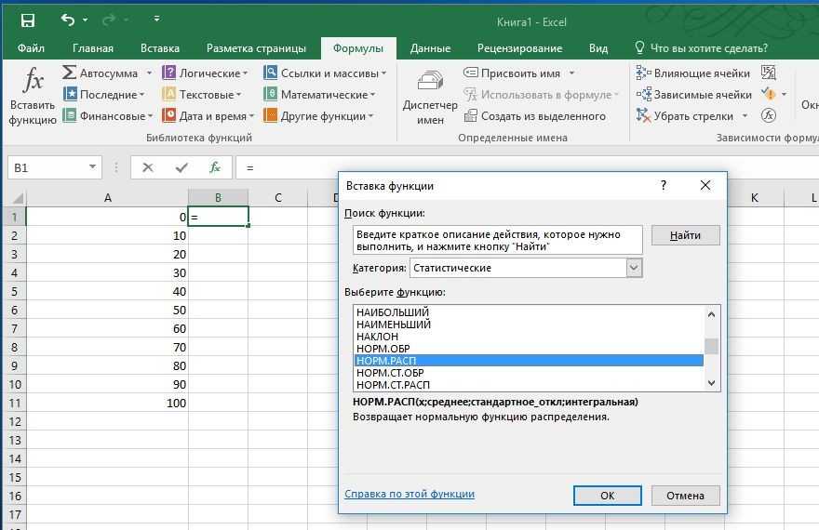The height and width of the screenshot is (530, 819).
Task: Click the Insert Function fx ribbon button
Action: (x=33, y=97)
